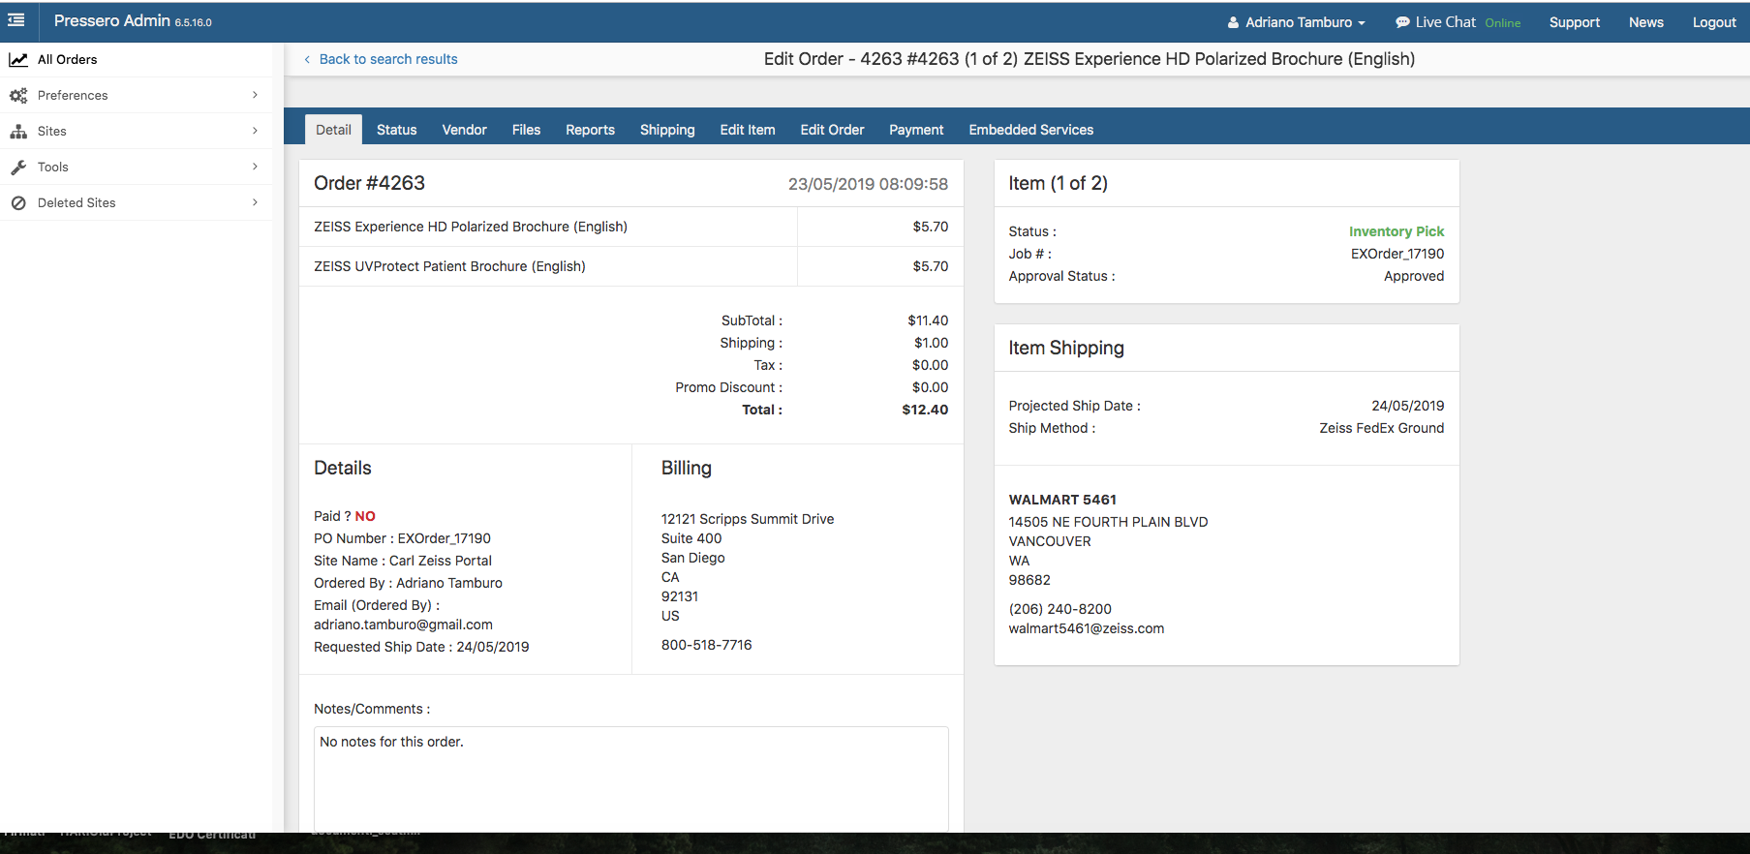The image size is (1750, 854).
Task: Click the Live Chat bubble icon
Action: (x=1402, y=22)
